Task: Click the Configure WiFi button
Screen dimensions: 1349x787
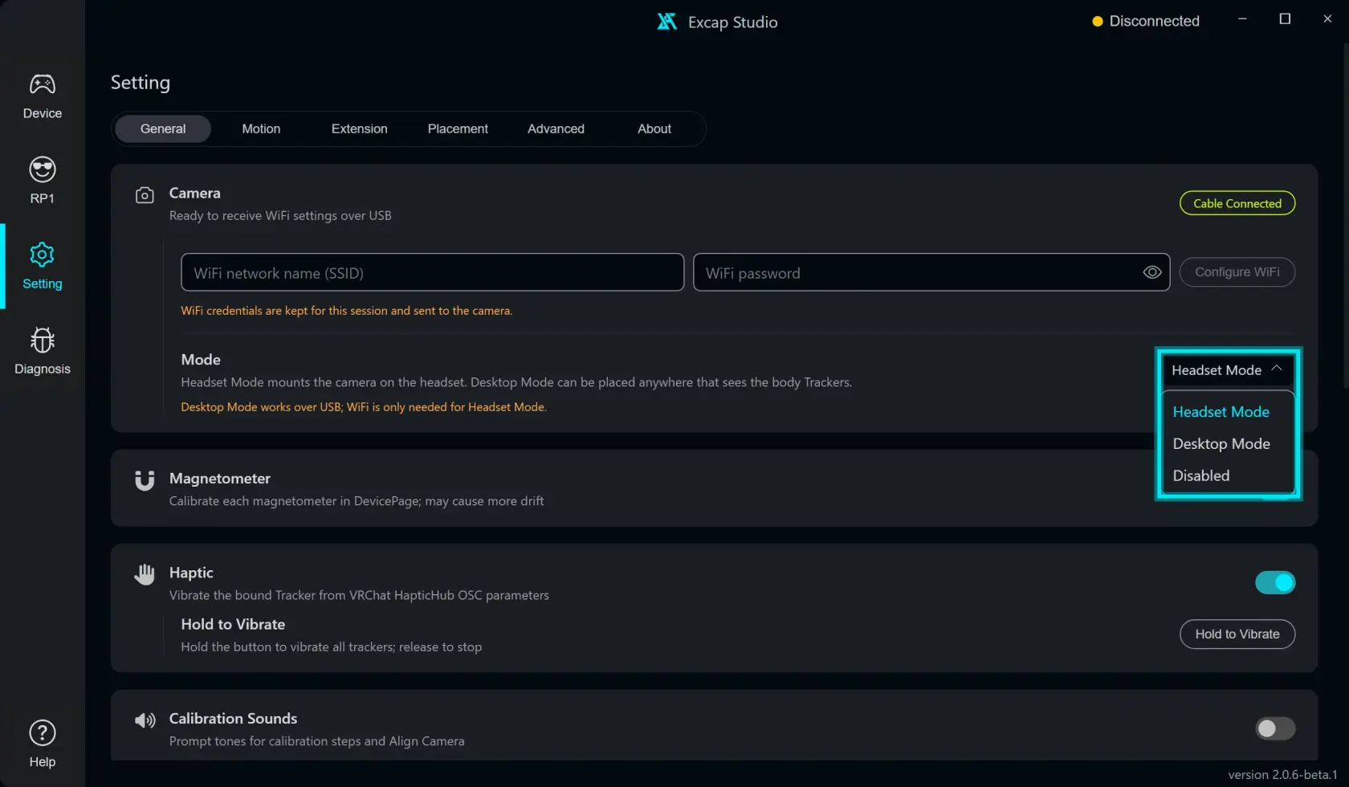Action: [1237, 272]
